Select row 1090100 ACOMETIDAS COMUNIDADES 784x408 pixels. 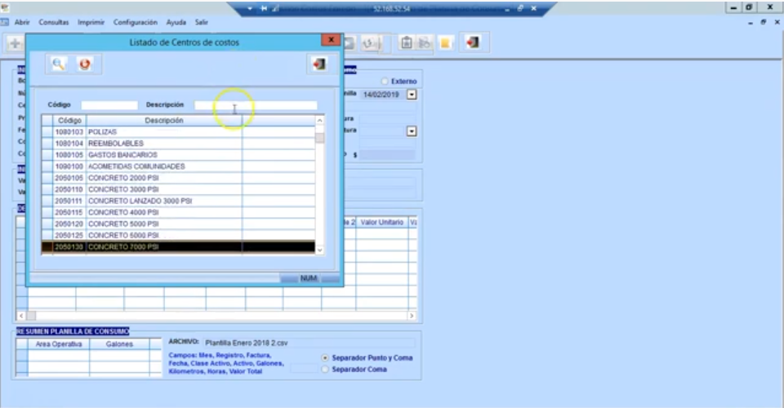pyautogui.click(x=179, y=166)
